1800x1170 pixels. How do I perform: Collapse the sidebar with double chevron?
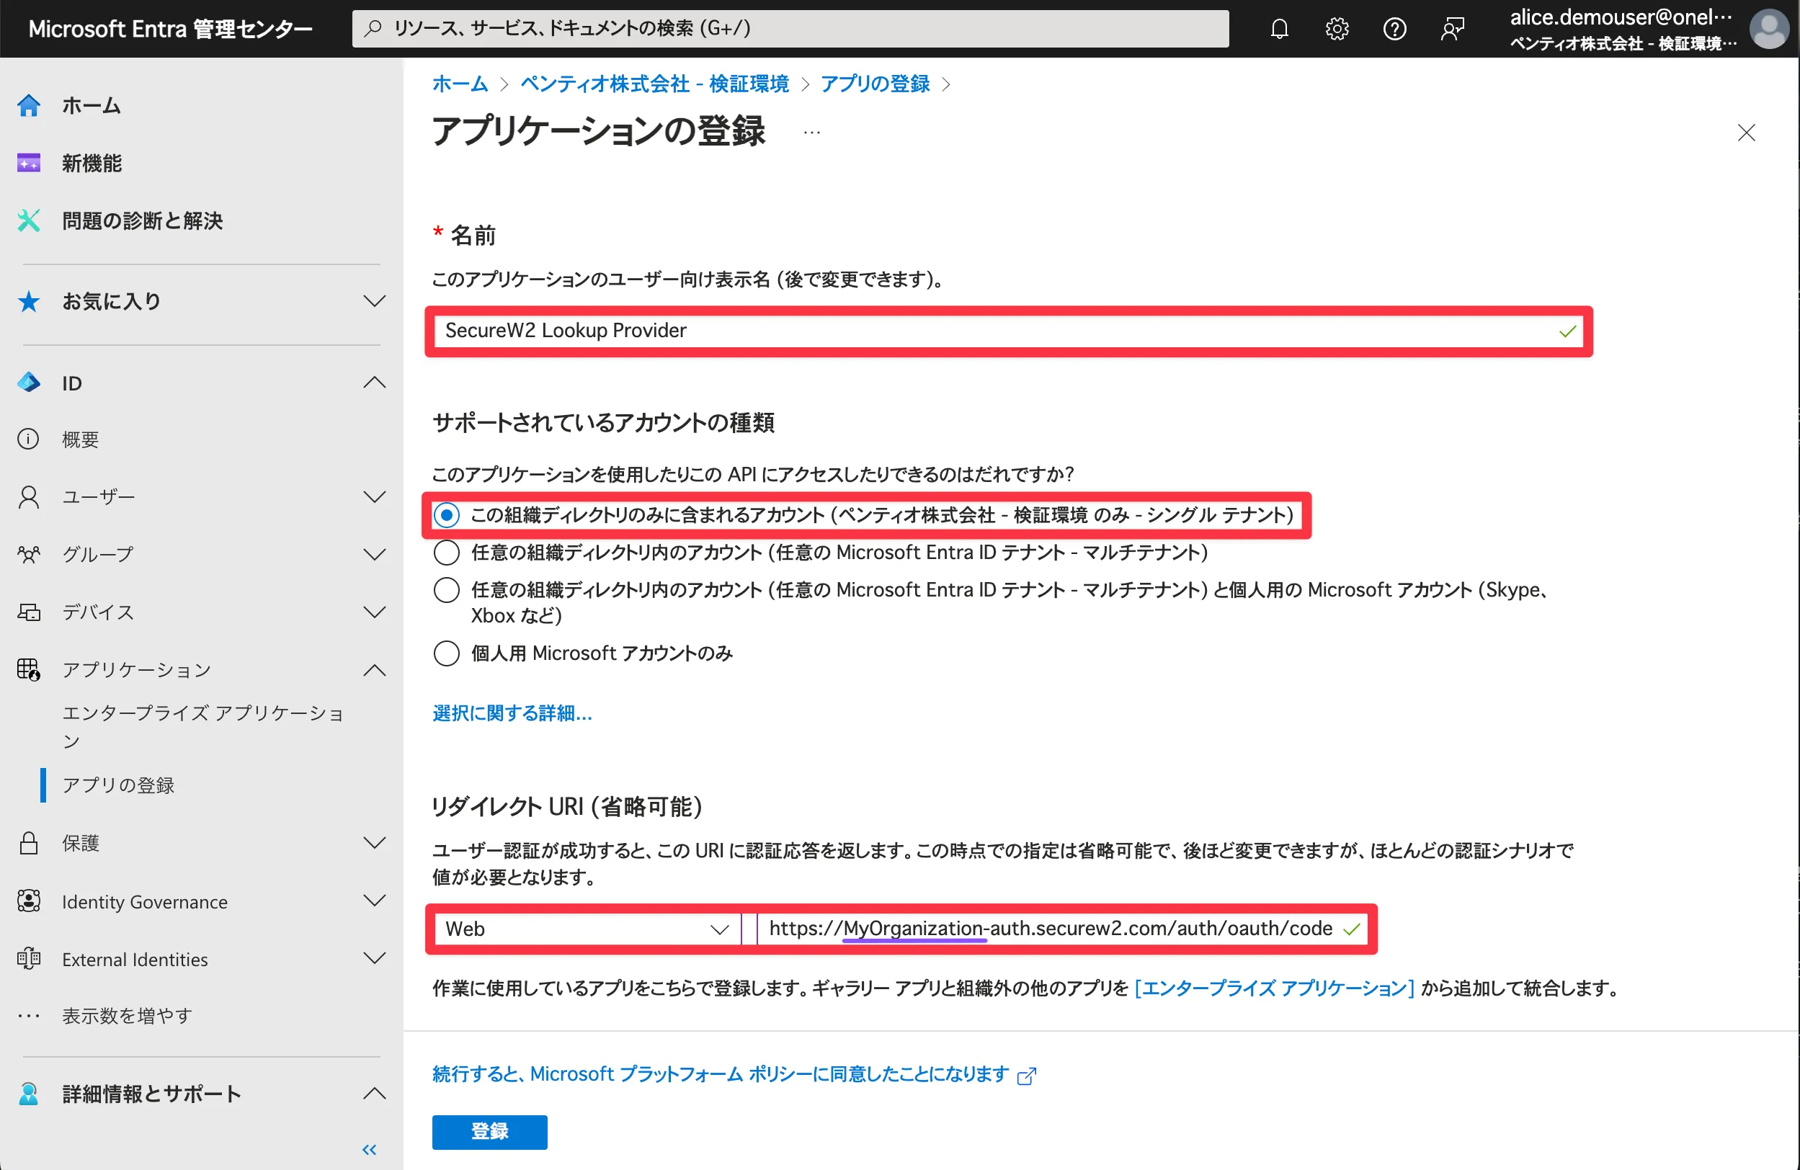click(x=369, y=1150)
